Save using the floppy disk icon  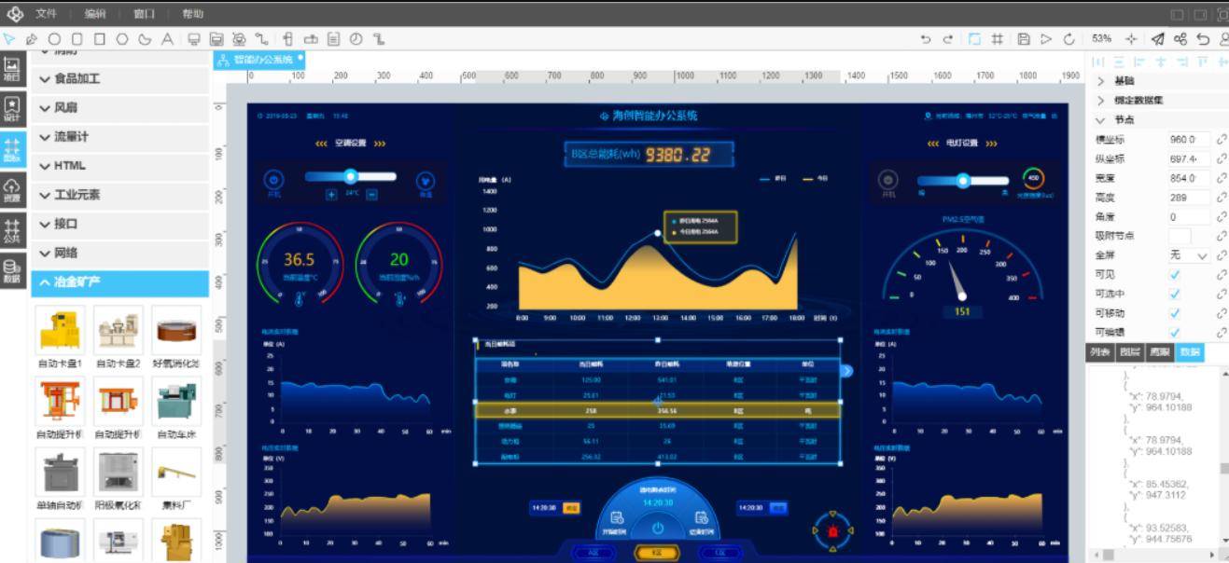click(x=1023, y=39)
